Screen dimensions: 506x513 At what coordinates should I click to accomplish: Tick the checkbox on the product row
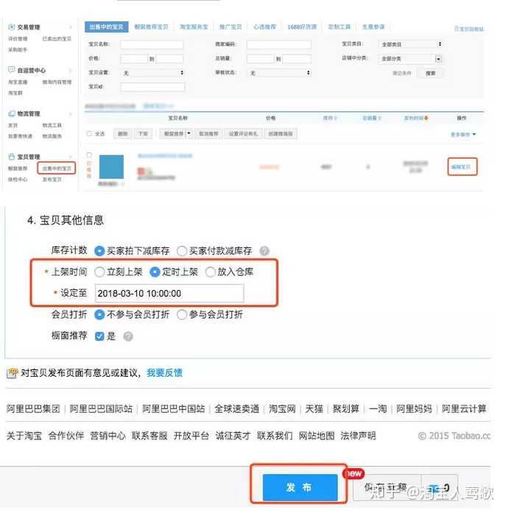[x=89, y=155]
